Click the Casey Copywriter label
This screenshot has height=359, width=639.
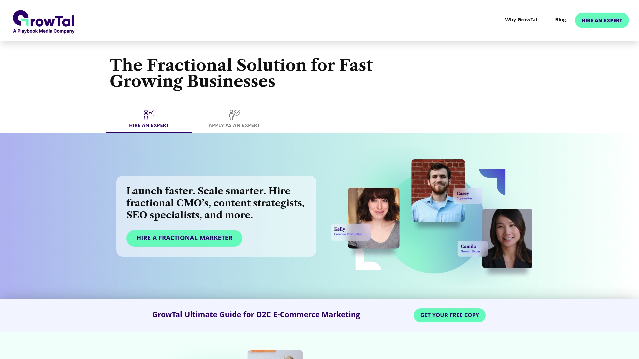pyautogui.click(x=468, y=196)
